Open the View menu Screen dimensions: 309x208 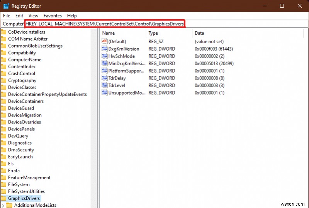(33, 16)
